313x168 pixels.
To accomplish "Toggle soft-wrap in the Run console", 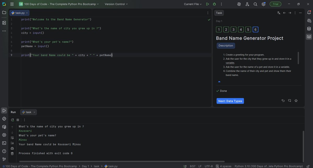I will (12, 138).
